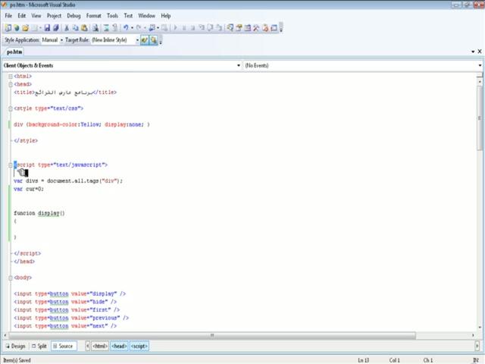This screenshot has height=364, width=485.
Task: Click the Show CSS Properties style icon
Action: pos(145,40)
